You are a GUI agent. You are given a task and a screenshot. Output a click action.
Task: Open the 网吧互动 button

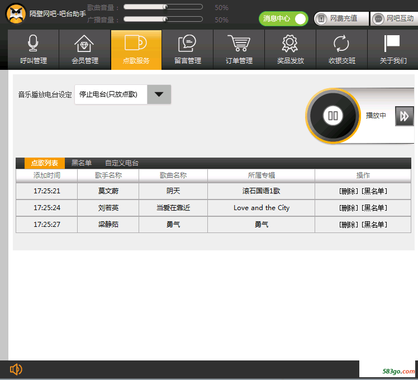point(395,18)
